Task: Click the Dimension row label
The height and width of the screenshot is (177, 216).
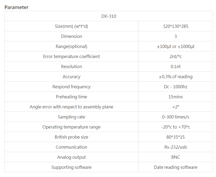Action: 71,36
